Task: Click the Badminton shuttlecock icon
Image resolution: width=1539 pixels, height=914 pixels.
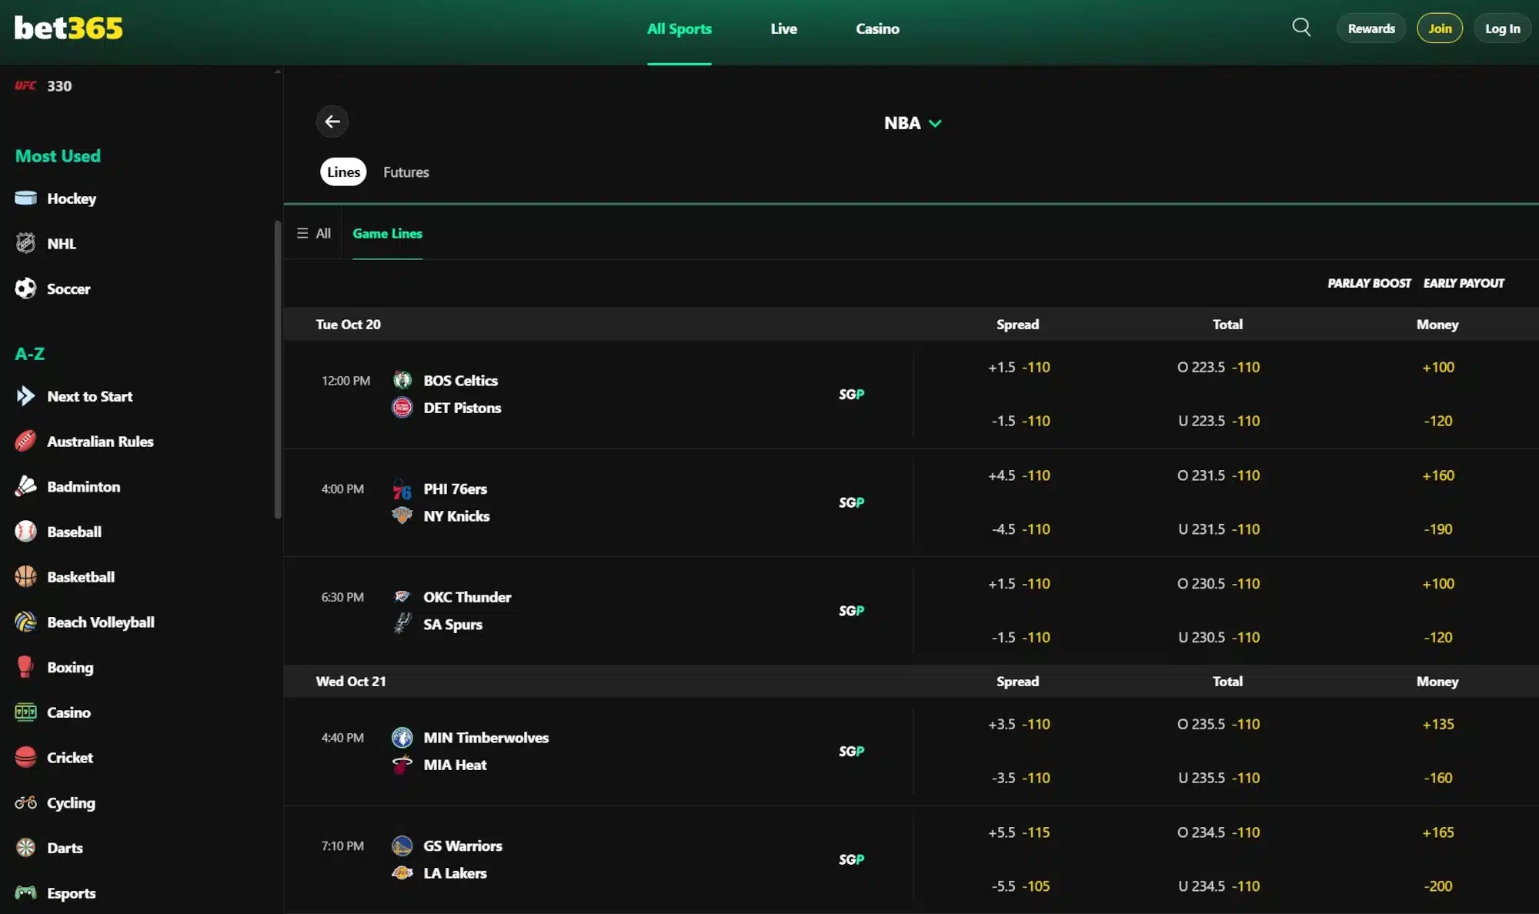Action: point(25,486)
